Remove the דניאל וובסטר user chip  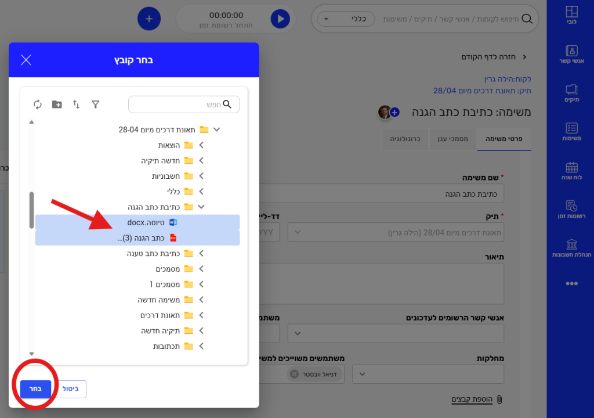[x=294, y=374]
